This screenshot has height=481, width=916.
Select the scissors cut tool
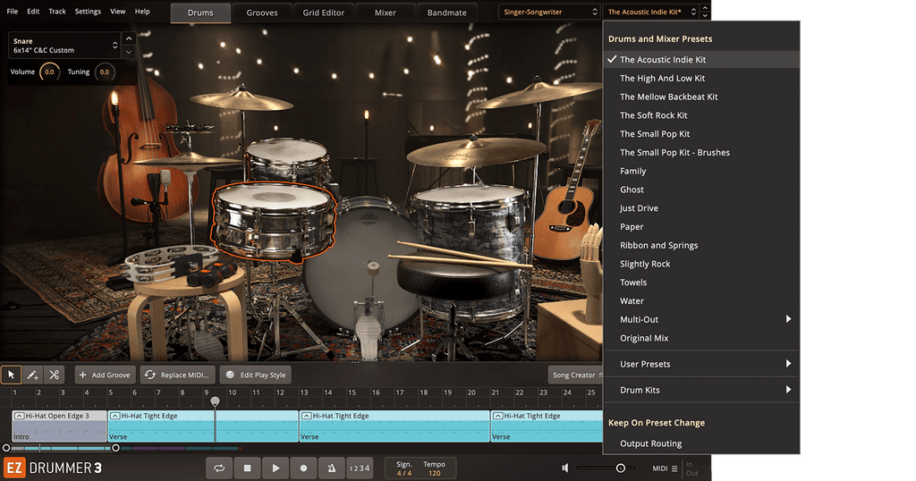point(55,375)
